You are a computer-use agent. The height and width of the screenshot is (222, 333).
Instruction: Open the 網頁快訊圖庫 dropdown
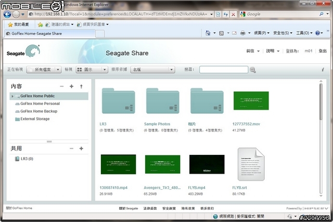[x=93, y=24]
